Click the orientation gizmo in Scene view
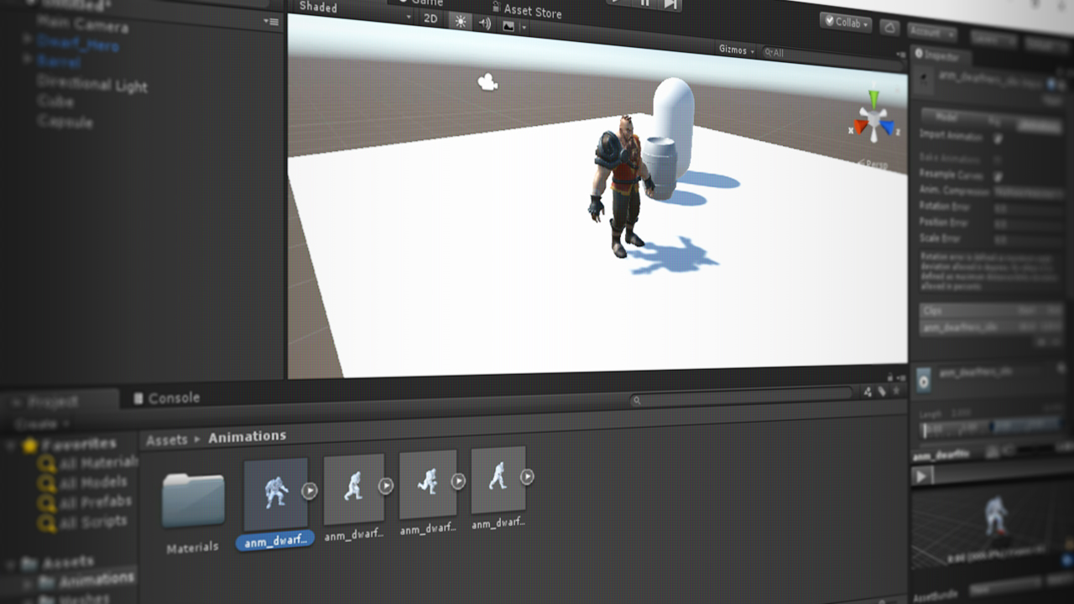Viewport: 1074px width, 604px height. click(874, 122)
